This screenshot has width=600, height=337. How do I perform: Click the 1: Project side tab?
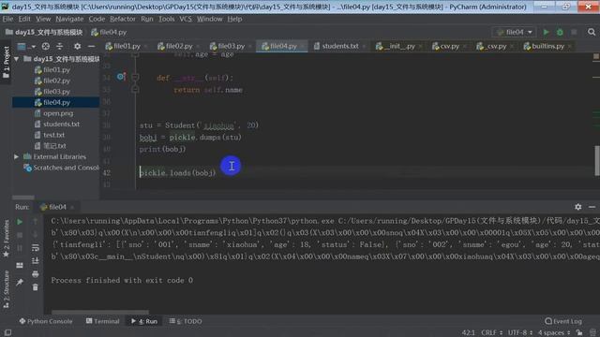click(6, 63)
